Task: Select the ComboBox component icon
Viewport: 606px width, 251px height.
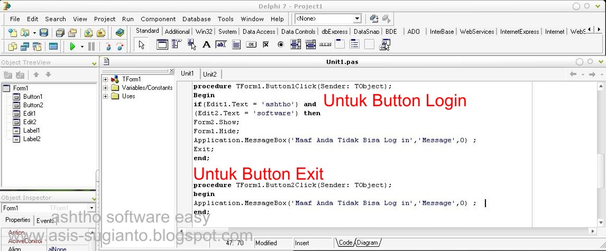Action: [x=310, y=44]
